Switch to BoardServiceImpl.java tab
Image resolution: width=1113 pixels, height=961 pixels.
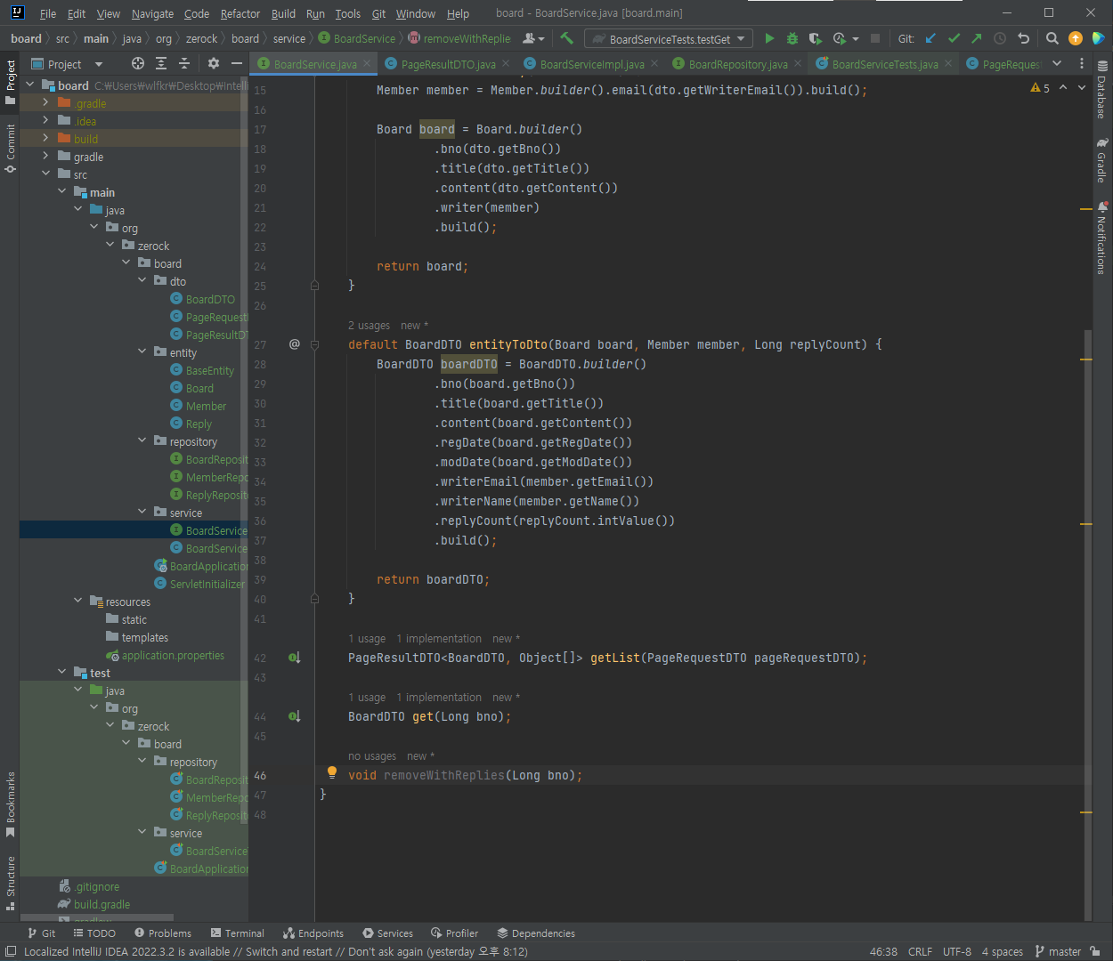(x=591, y=64)
